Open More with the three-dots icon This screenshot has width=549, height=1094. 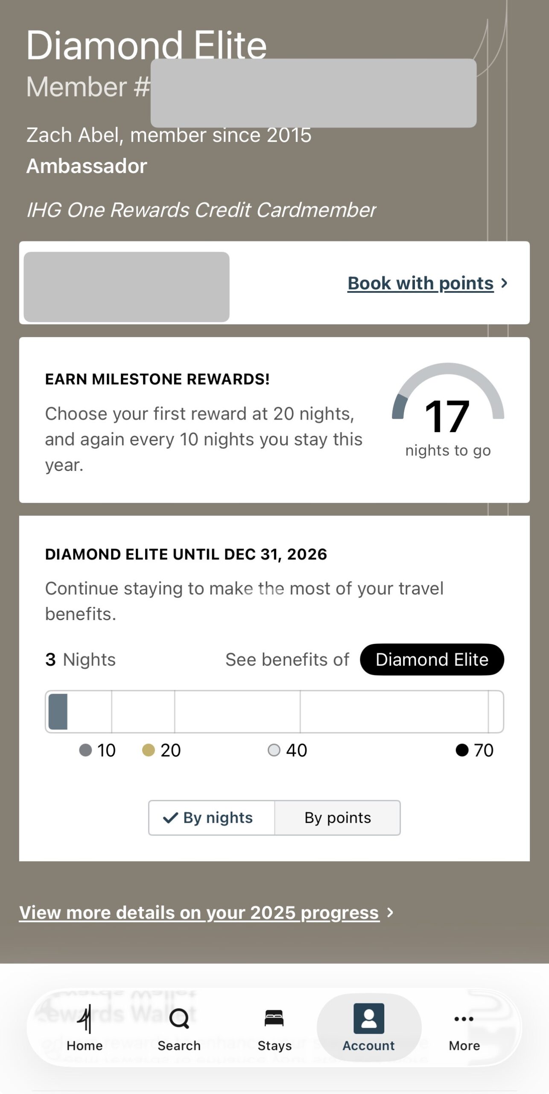tap(464, 1019)
